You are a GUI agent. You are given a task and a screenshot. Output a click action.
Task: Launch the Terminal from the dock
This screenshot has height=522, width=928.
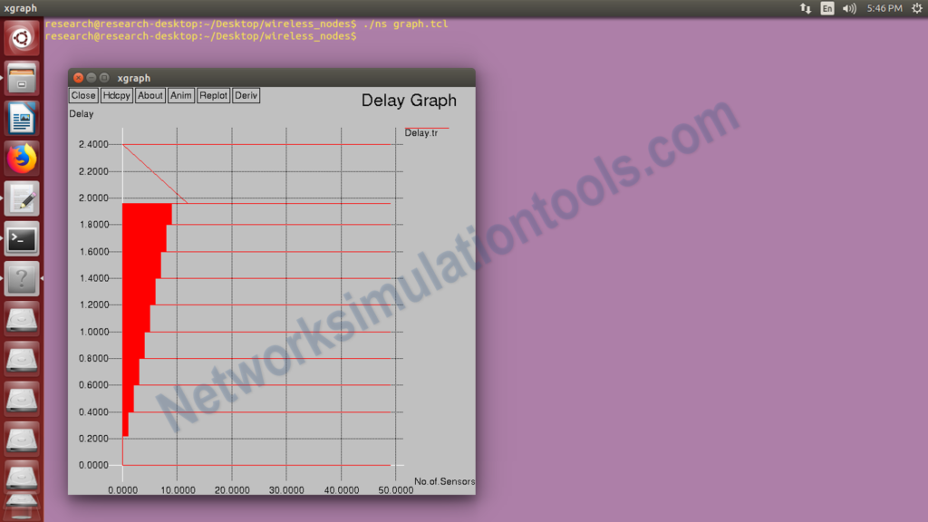(x=21, y=237)
